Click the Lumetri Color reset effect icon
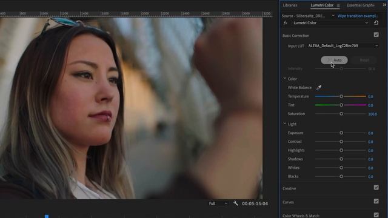This screenshot has width=388, height=218. click(x=376, y=23)
